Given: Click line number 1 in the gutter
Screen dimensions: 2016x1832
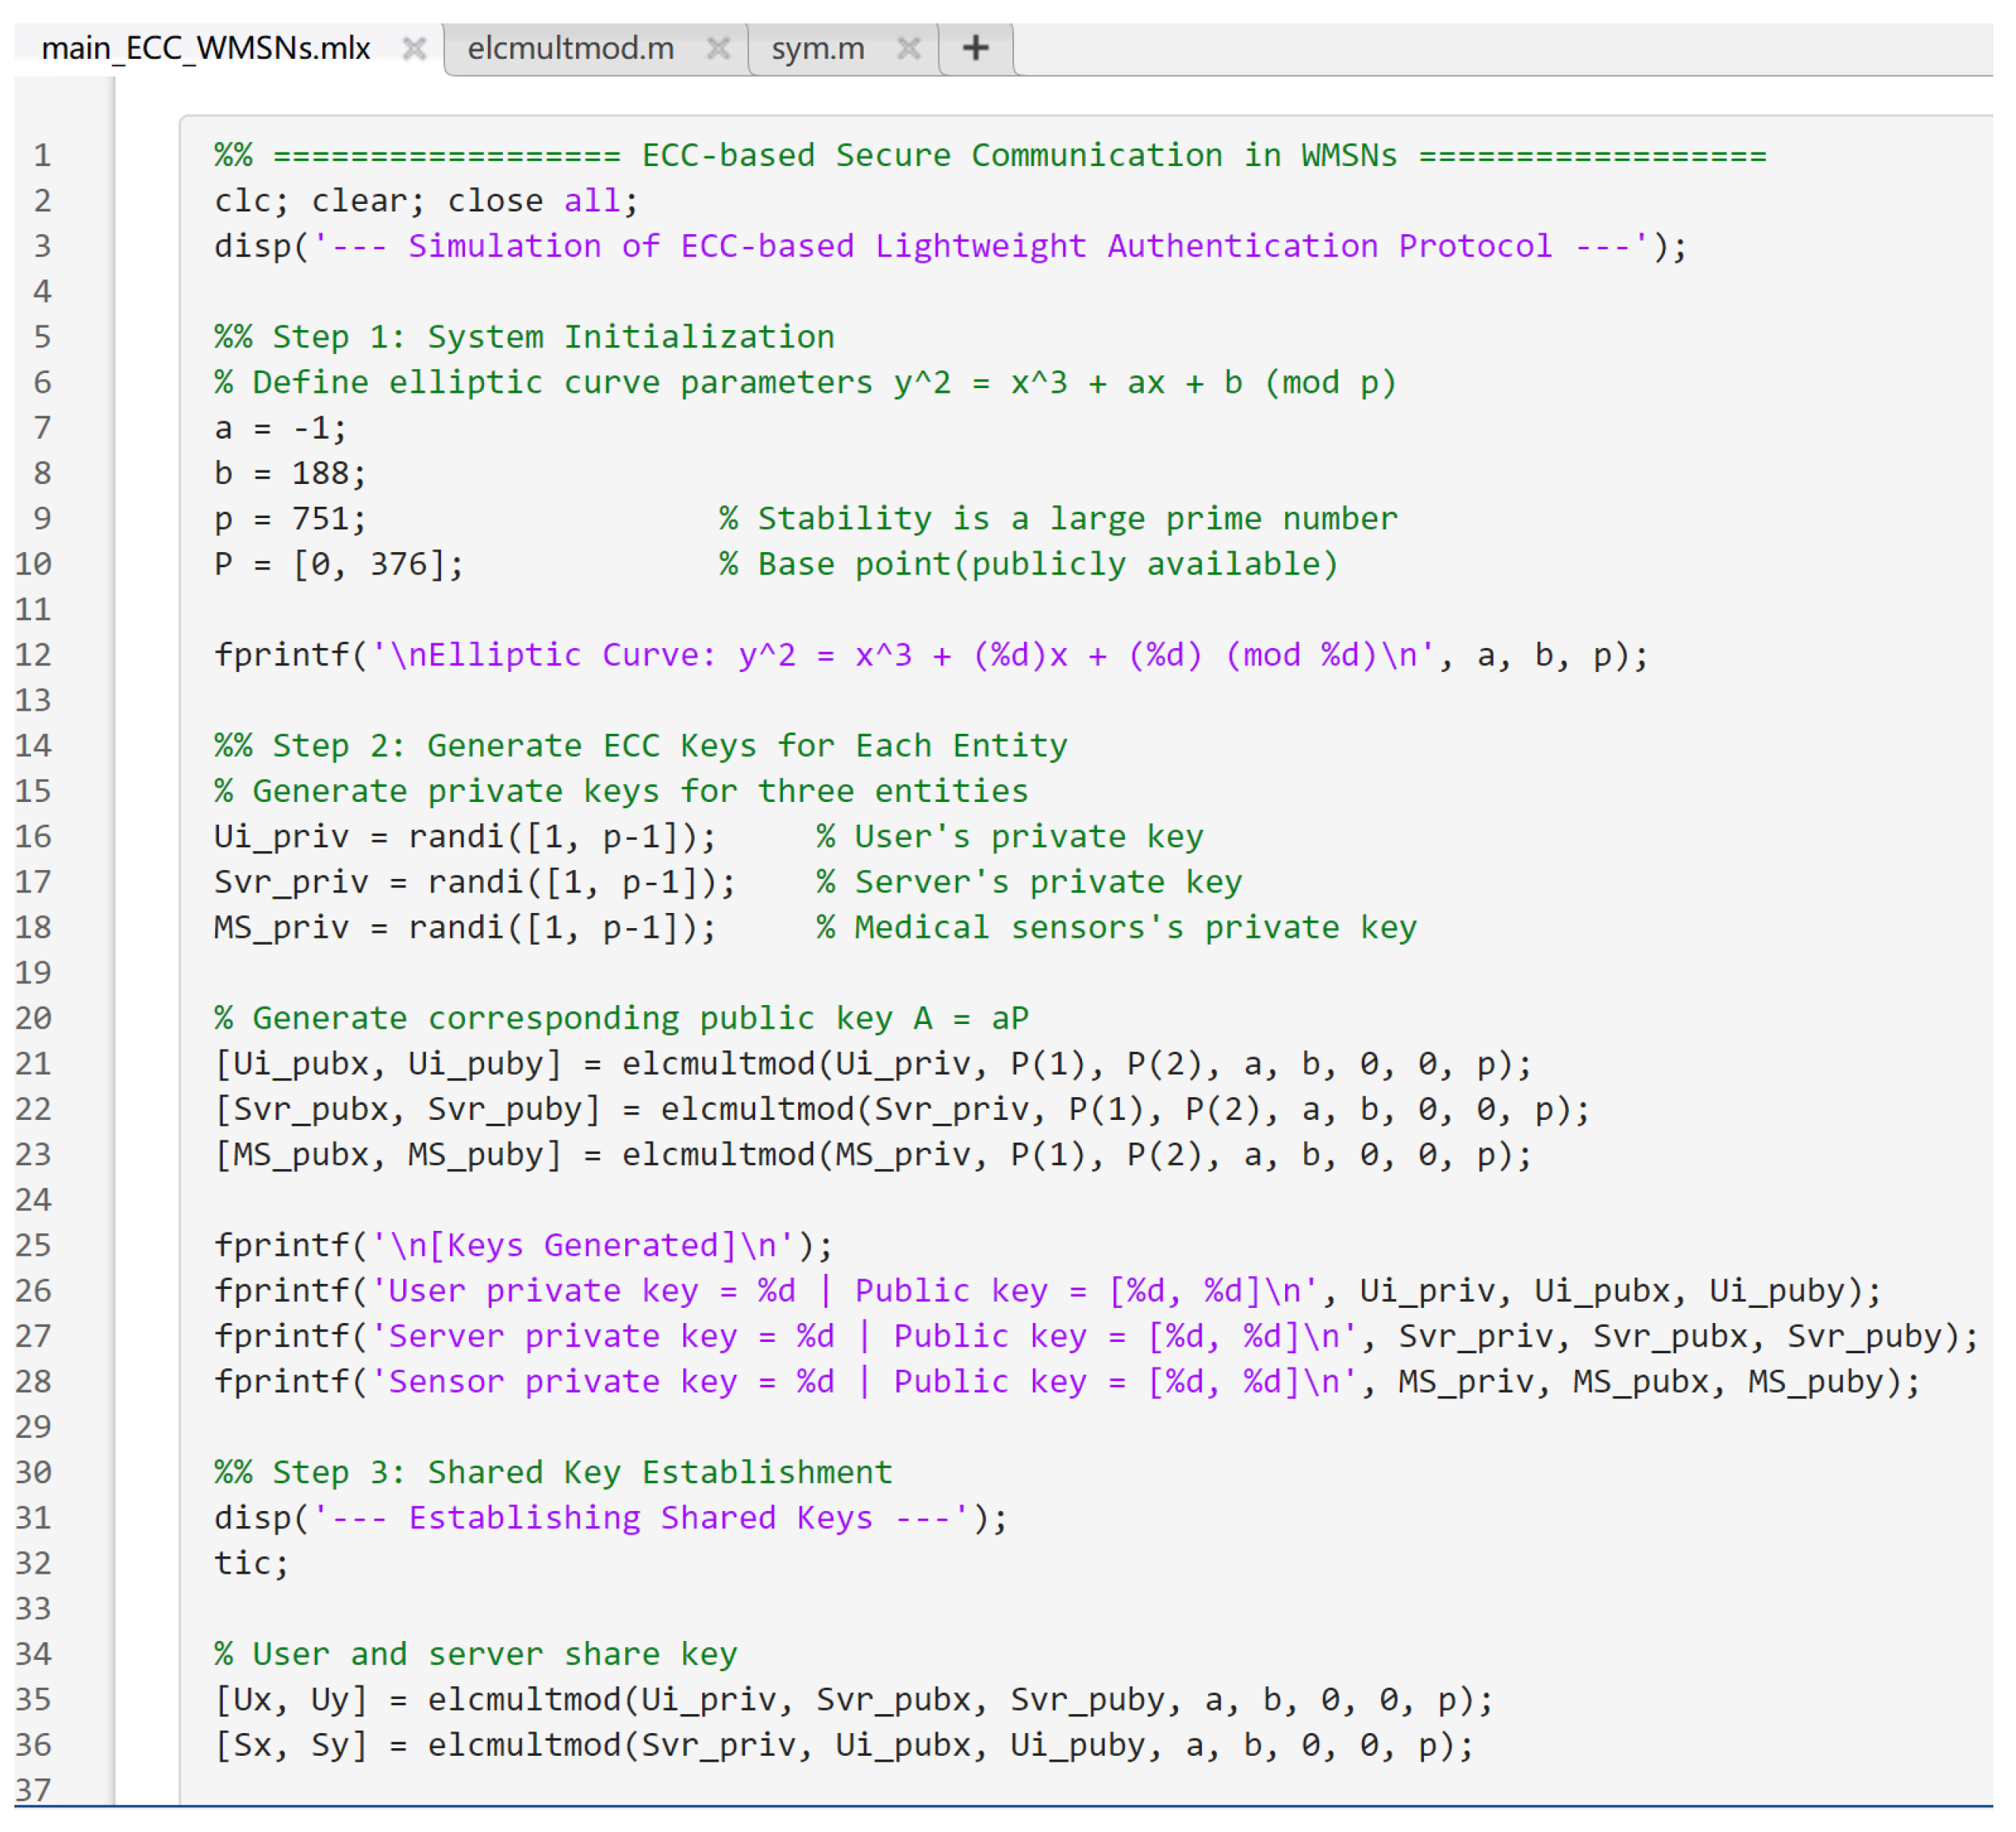Looking at the screenshot, I should (x=41, y=156).
